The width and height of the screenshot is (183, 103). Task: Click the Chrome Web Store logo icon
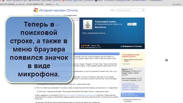(x=36, y=10)
